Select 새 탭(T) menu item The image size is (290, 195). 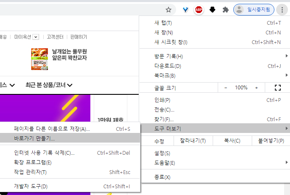point(214,23)
